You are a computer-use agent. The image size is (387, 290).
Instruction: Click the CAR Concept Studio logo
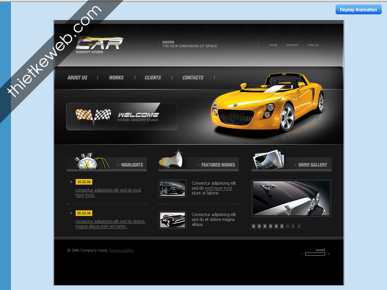tap(99, 45)
